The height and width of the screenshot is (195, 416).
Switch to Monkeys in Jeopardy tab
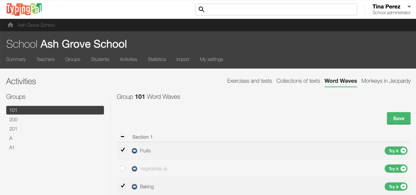386,81
